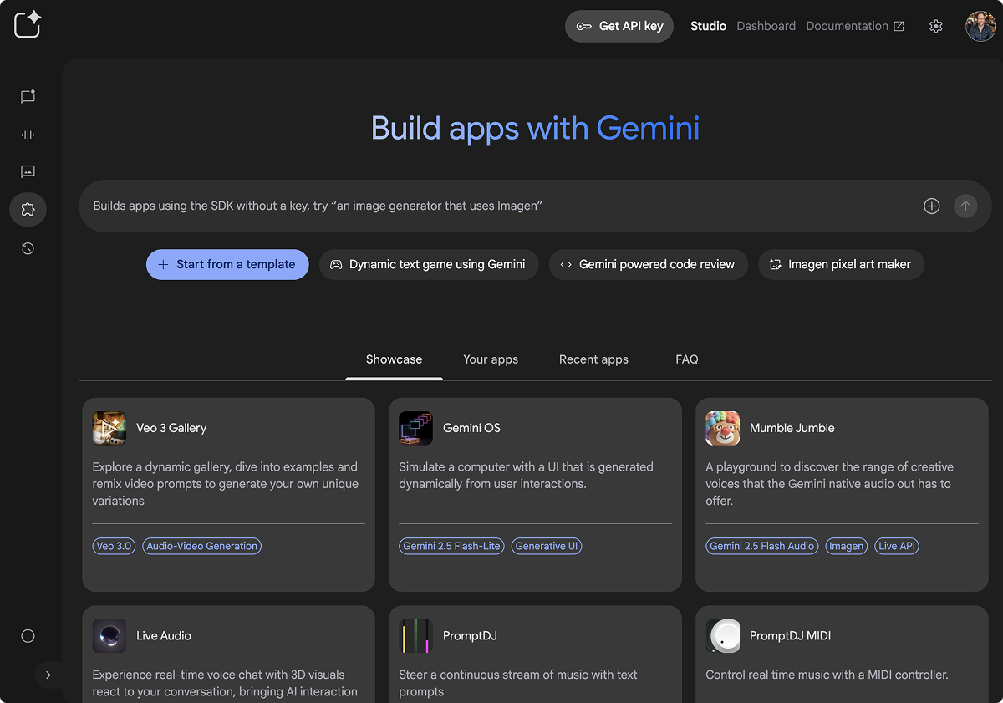Image resolution: width=1003 pixels, height=703 pixels.
Task: Click the Get API key button
Action: pos(619,27)
